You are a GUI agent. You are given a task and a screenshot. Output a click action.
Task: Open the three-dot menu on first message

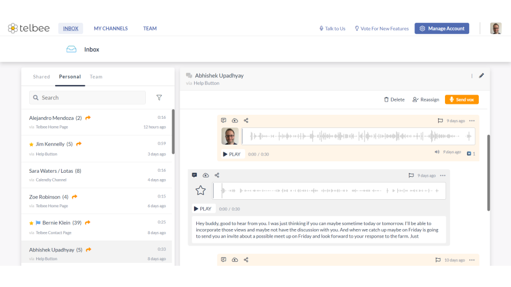click(x=472, y=121)
